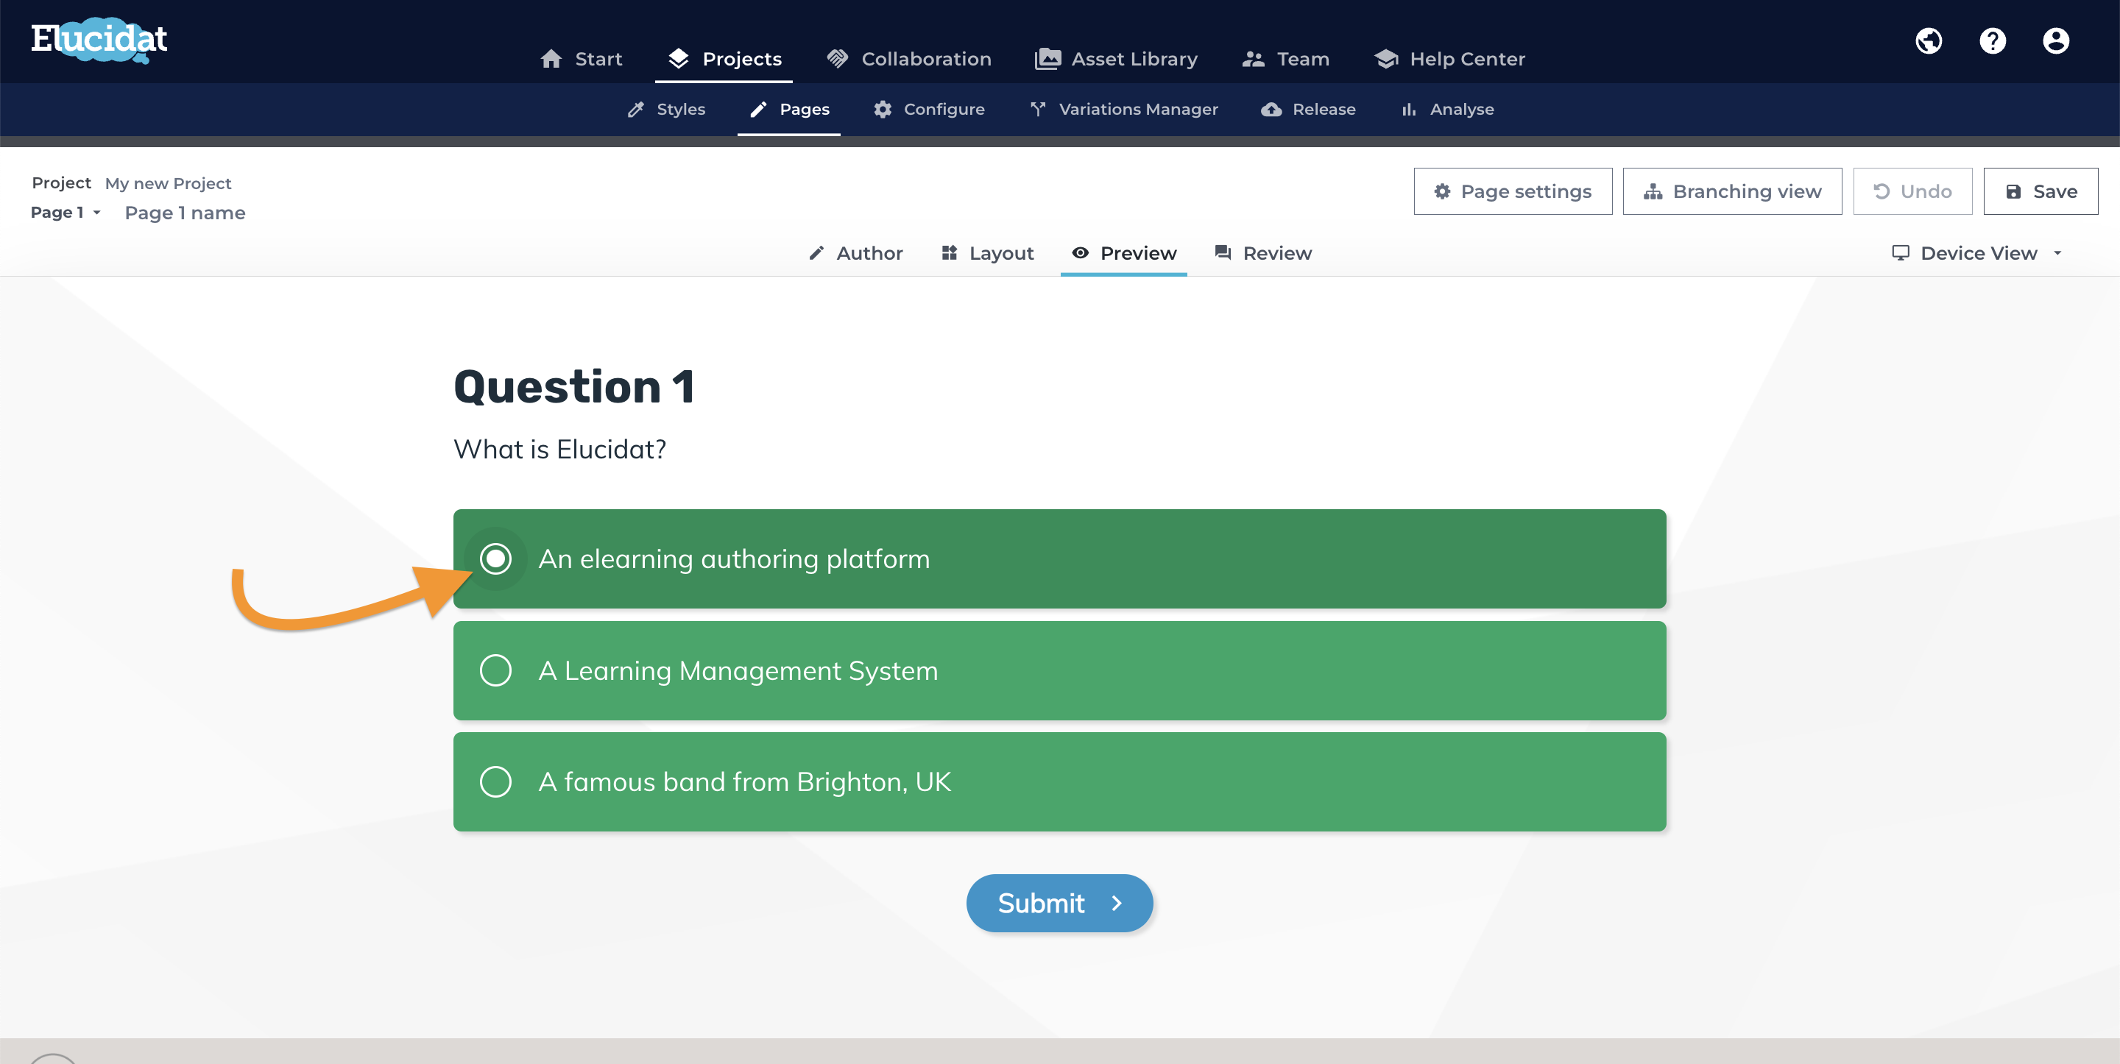Open the Variations Manager
Screen dimensions: 2120x1064
1124,109
